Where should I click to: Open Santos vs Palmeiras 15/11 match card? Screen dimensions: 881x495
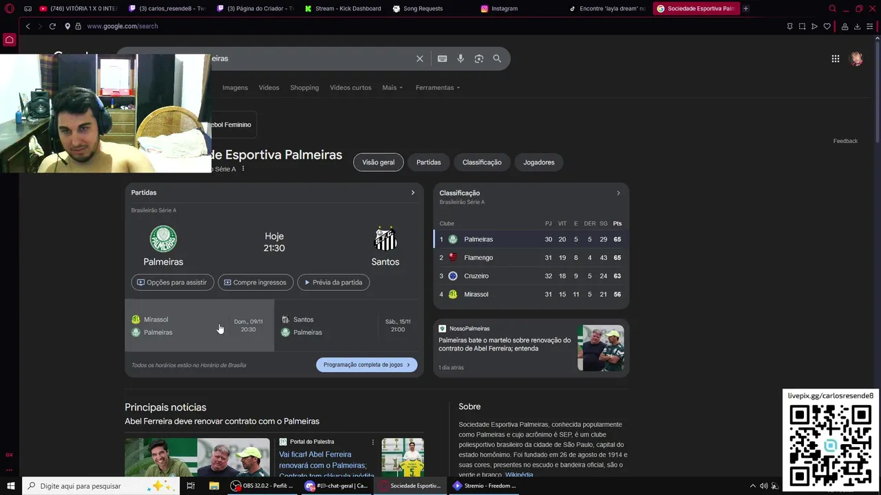(349, 326)
